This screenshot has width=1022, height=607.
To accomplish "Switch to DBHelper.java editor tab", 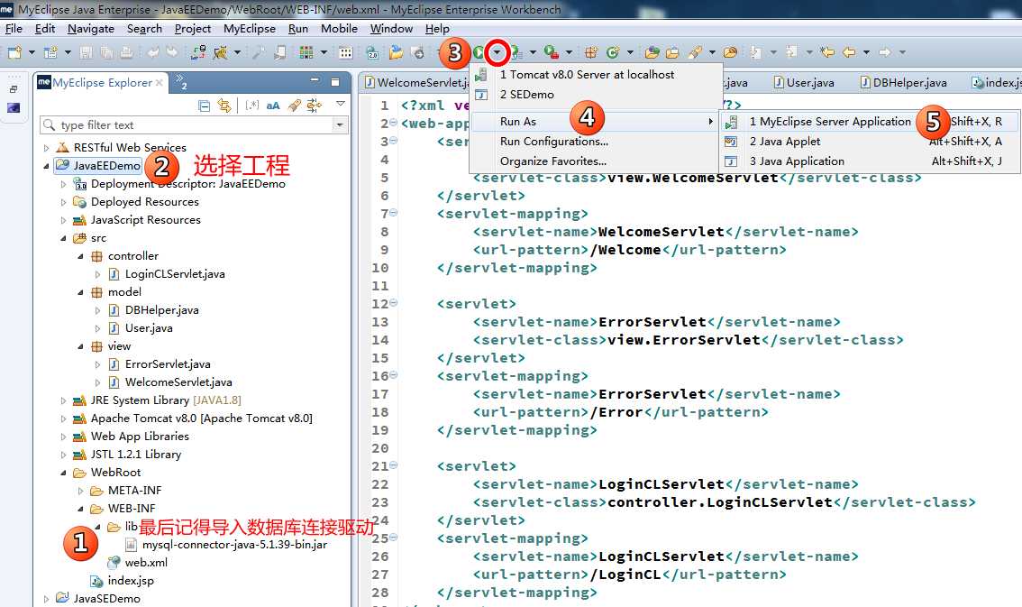I will (903, 83).
